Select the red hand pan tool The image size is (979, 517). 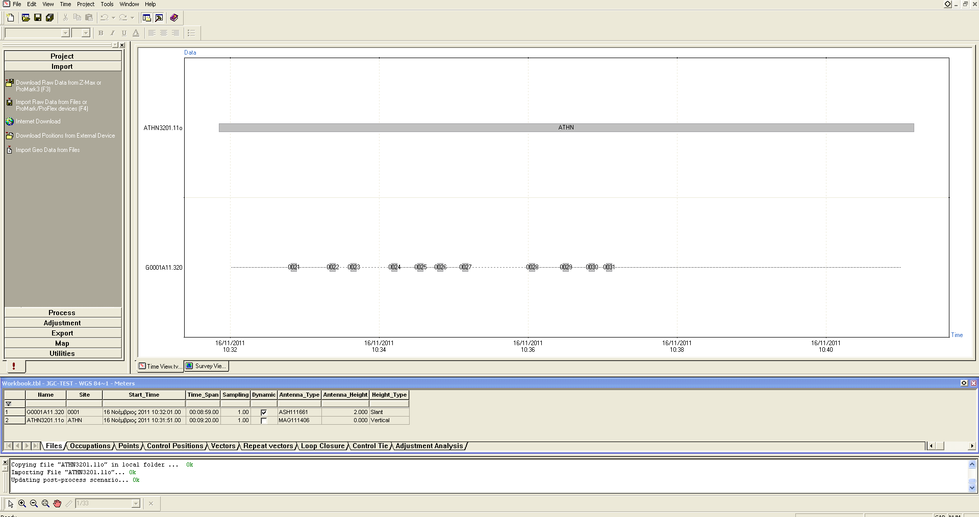pyautogui.click(x=57, y=504)
